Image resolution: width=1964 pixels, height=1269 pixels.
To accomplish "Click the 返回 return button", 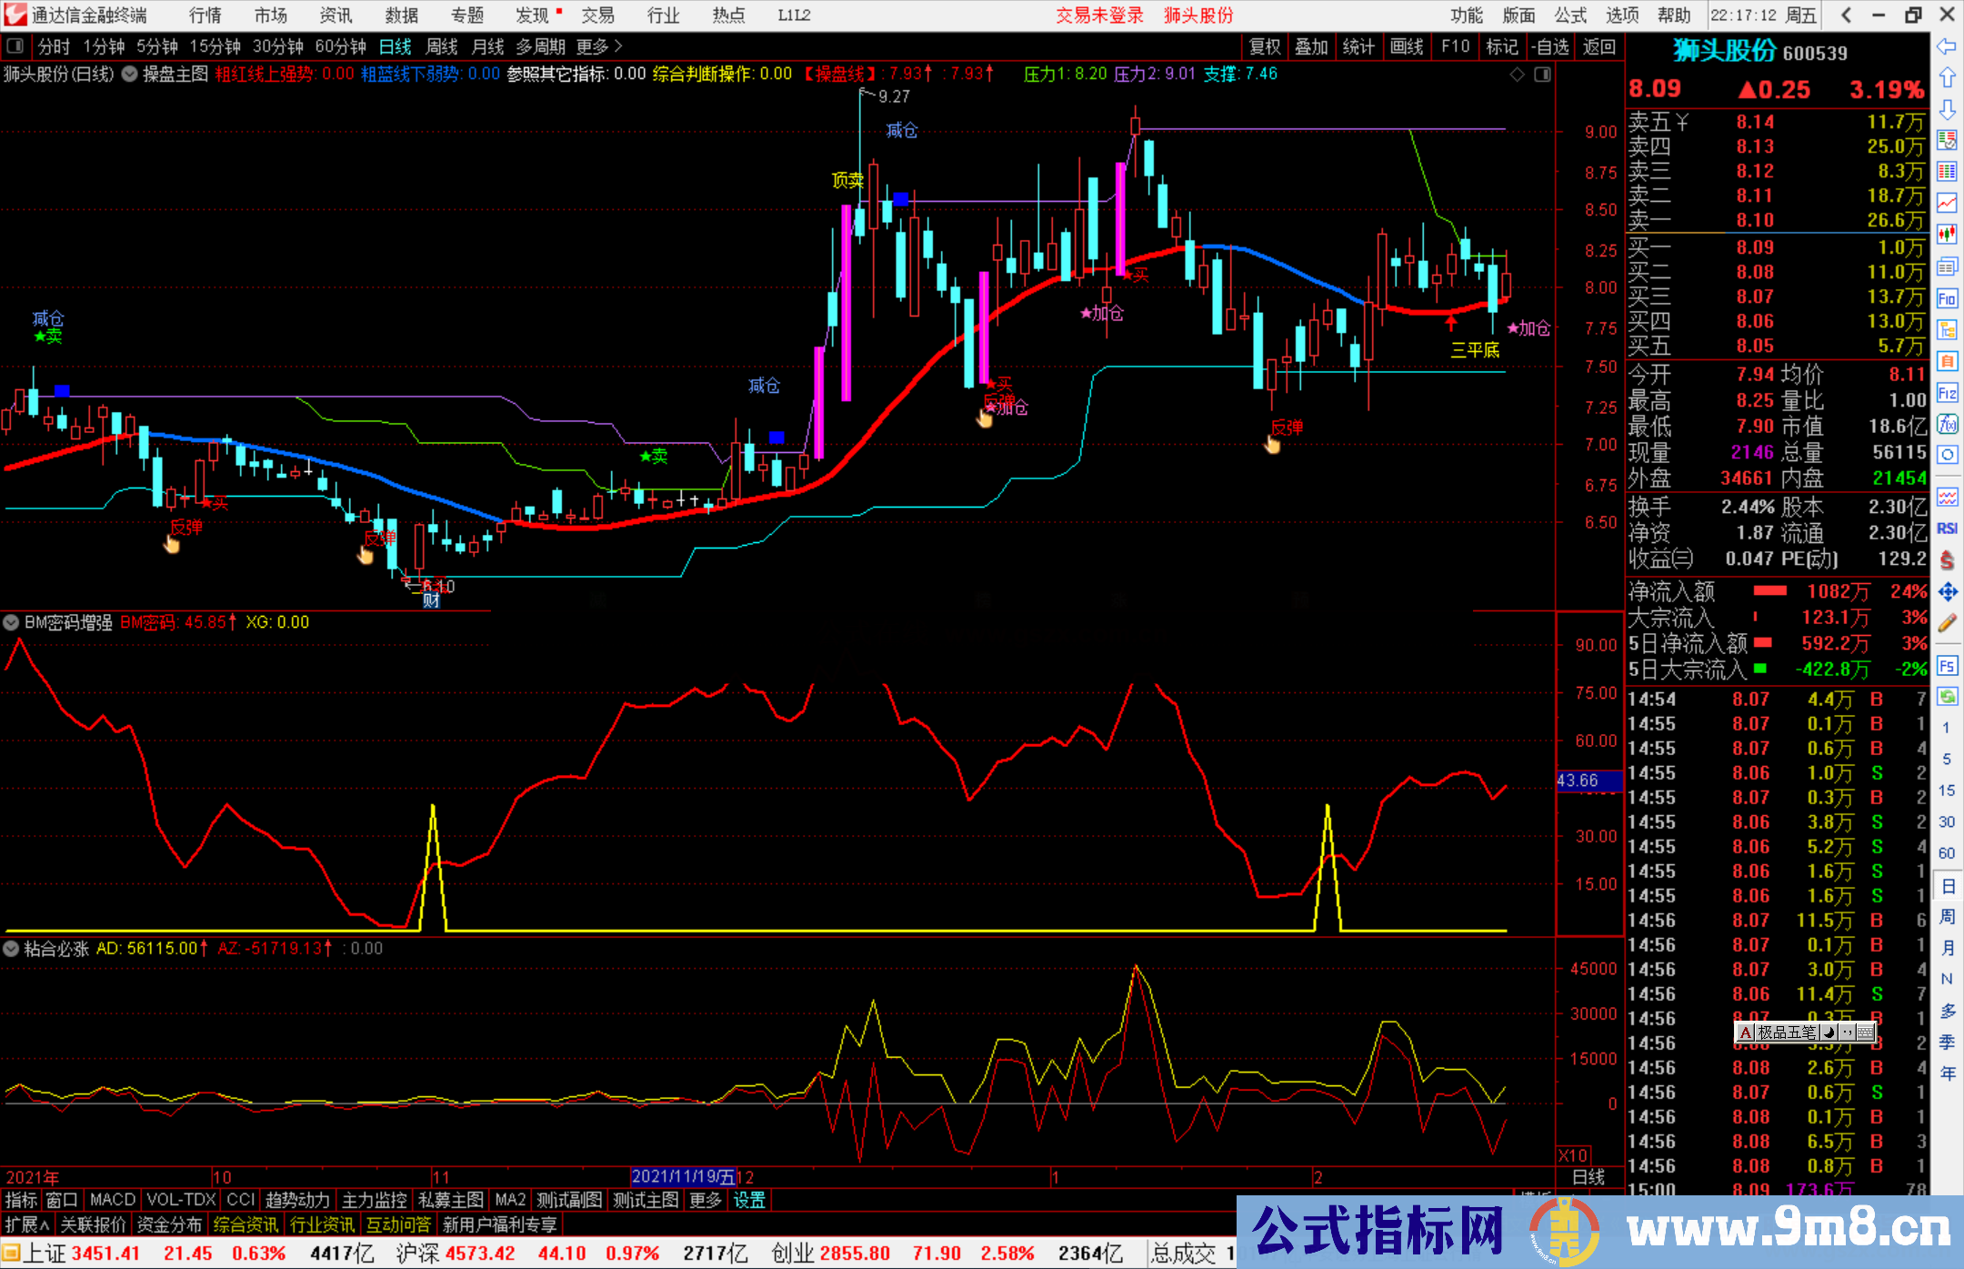I will pyautogui.click(x=1598, y=46).
